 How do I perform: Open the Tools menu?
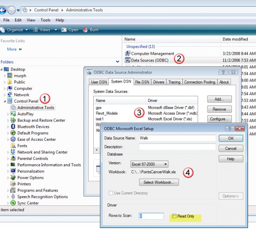click(46, 20)
